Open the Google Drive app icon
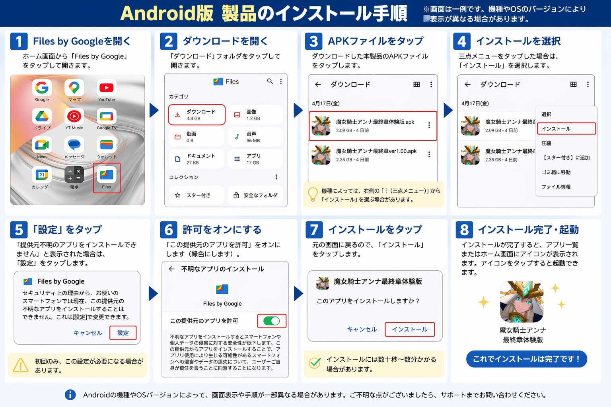Screen dimensions: 611x407 coord(42,116)
